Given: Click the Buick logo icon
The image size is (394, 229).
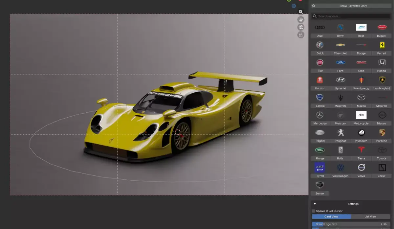Looking at the screenshot, I should point(320,45).
